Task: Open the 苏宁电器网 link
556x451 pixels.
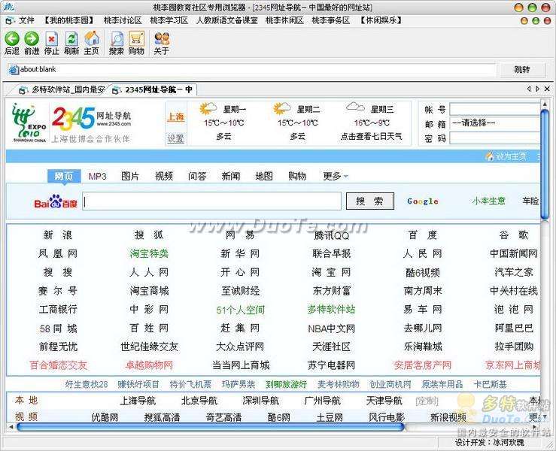Action: (x=331, y=365)
